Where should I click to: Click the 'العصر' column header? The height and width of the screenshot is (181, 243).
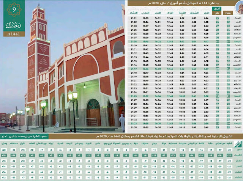click(x=158, y=13)
